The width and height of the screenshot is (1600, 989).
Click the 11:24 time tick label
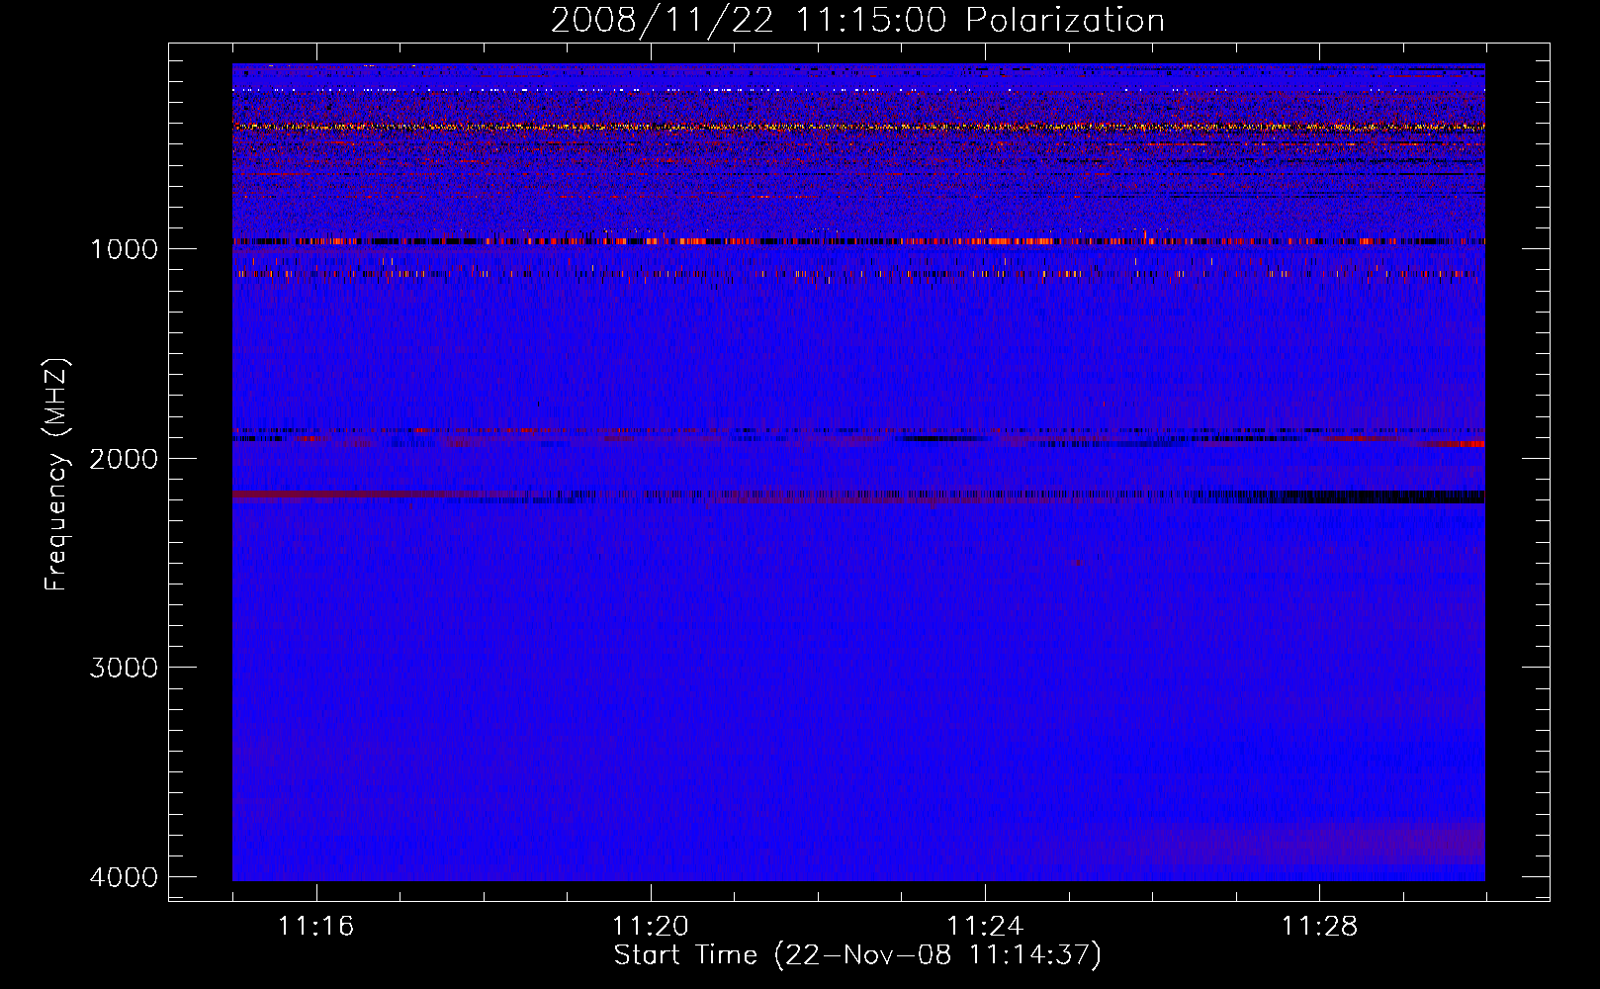click(985, 927)
